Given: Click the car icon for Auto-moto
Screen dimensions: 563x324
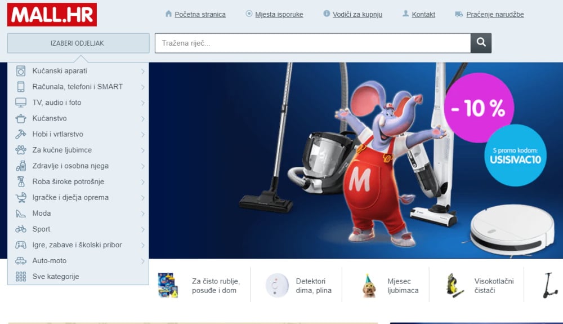Looking at the screenshot, I should (21, 261).
